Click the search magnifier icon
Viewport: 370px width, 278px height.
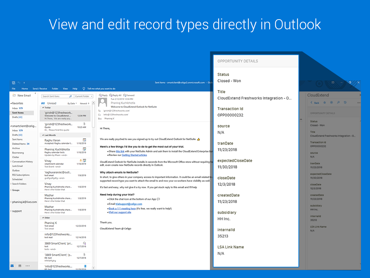click(x=70, y=96)
